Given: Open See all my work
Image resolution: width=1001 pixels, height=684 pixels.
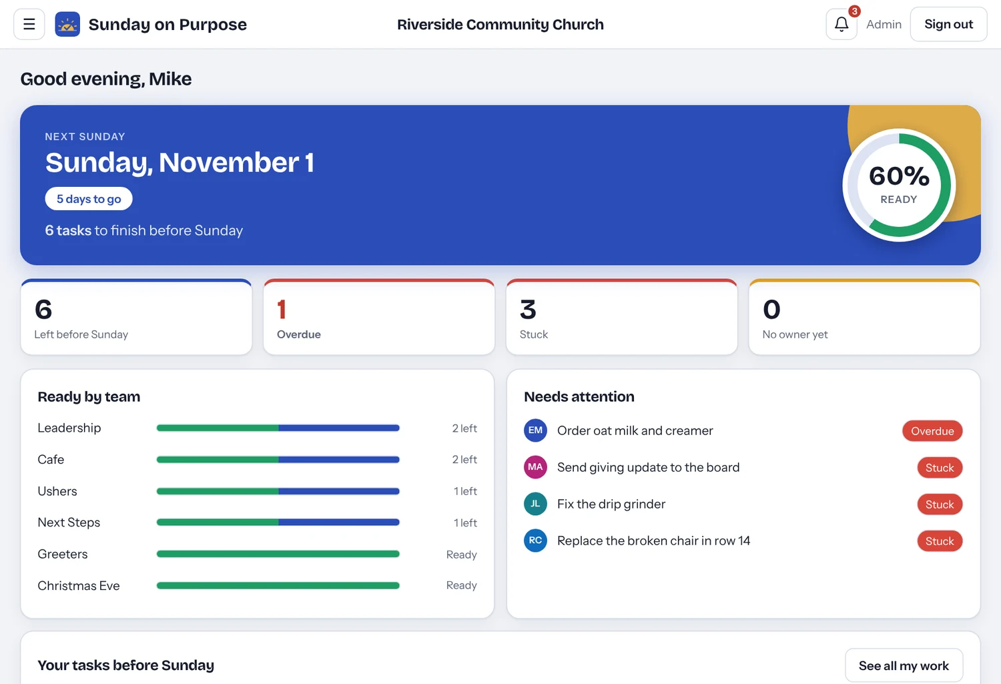Looking at the screenshot, I should click(904, 665).
